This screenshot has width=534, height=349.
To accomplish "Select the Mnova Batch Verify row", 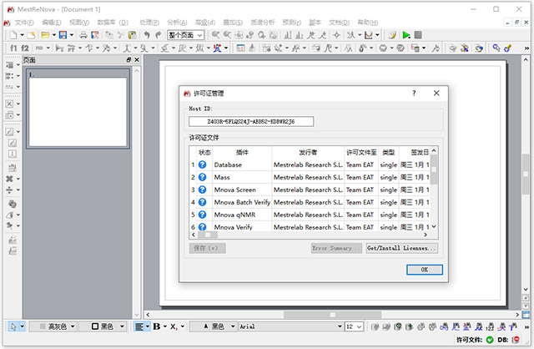I will tap(310, 202).
